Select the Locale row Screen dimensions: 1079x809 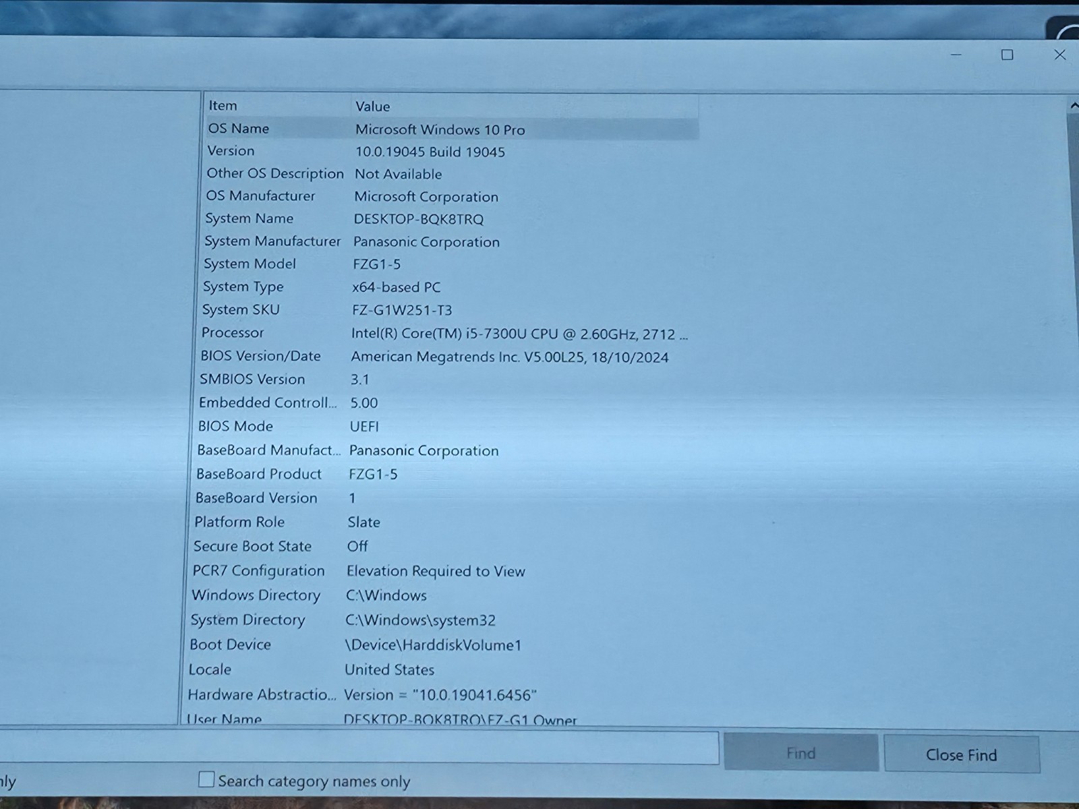click(x=444, y=669)
